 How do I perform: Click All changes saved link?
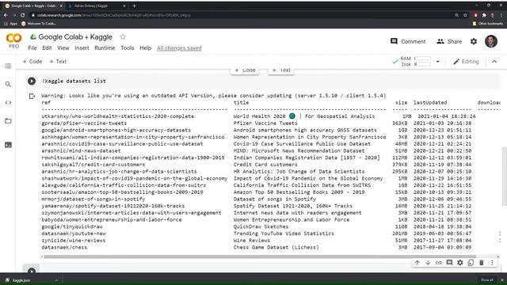[x=179, y=47]
